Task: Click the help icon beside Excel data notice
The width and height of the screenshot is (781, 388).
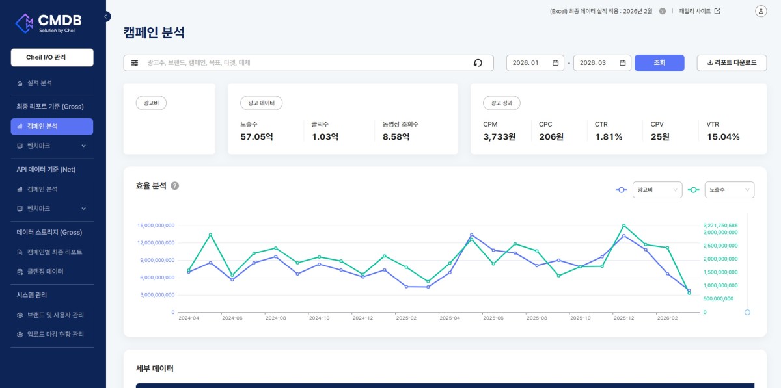Action: [x=663, y=11]
